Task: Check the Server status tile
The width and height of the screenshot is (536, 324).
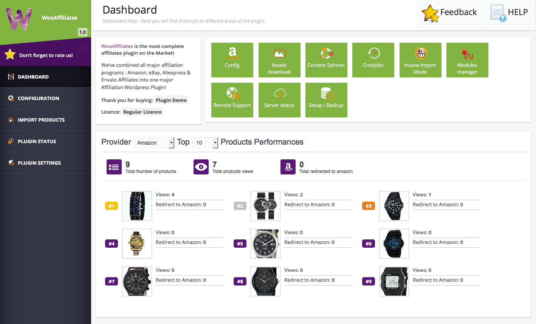Action: point(279,100)
